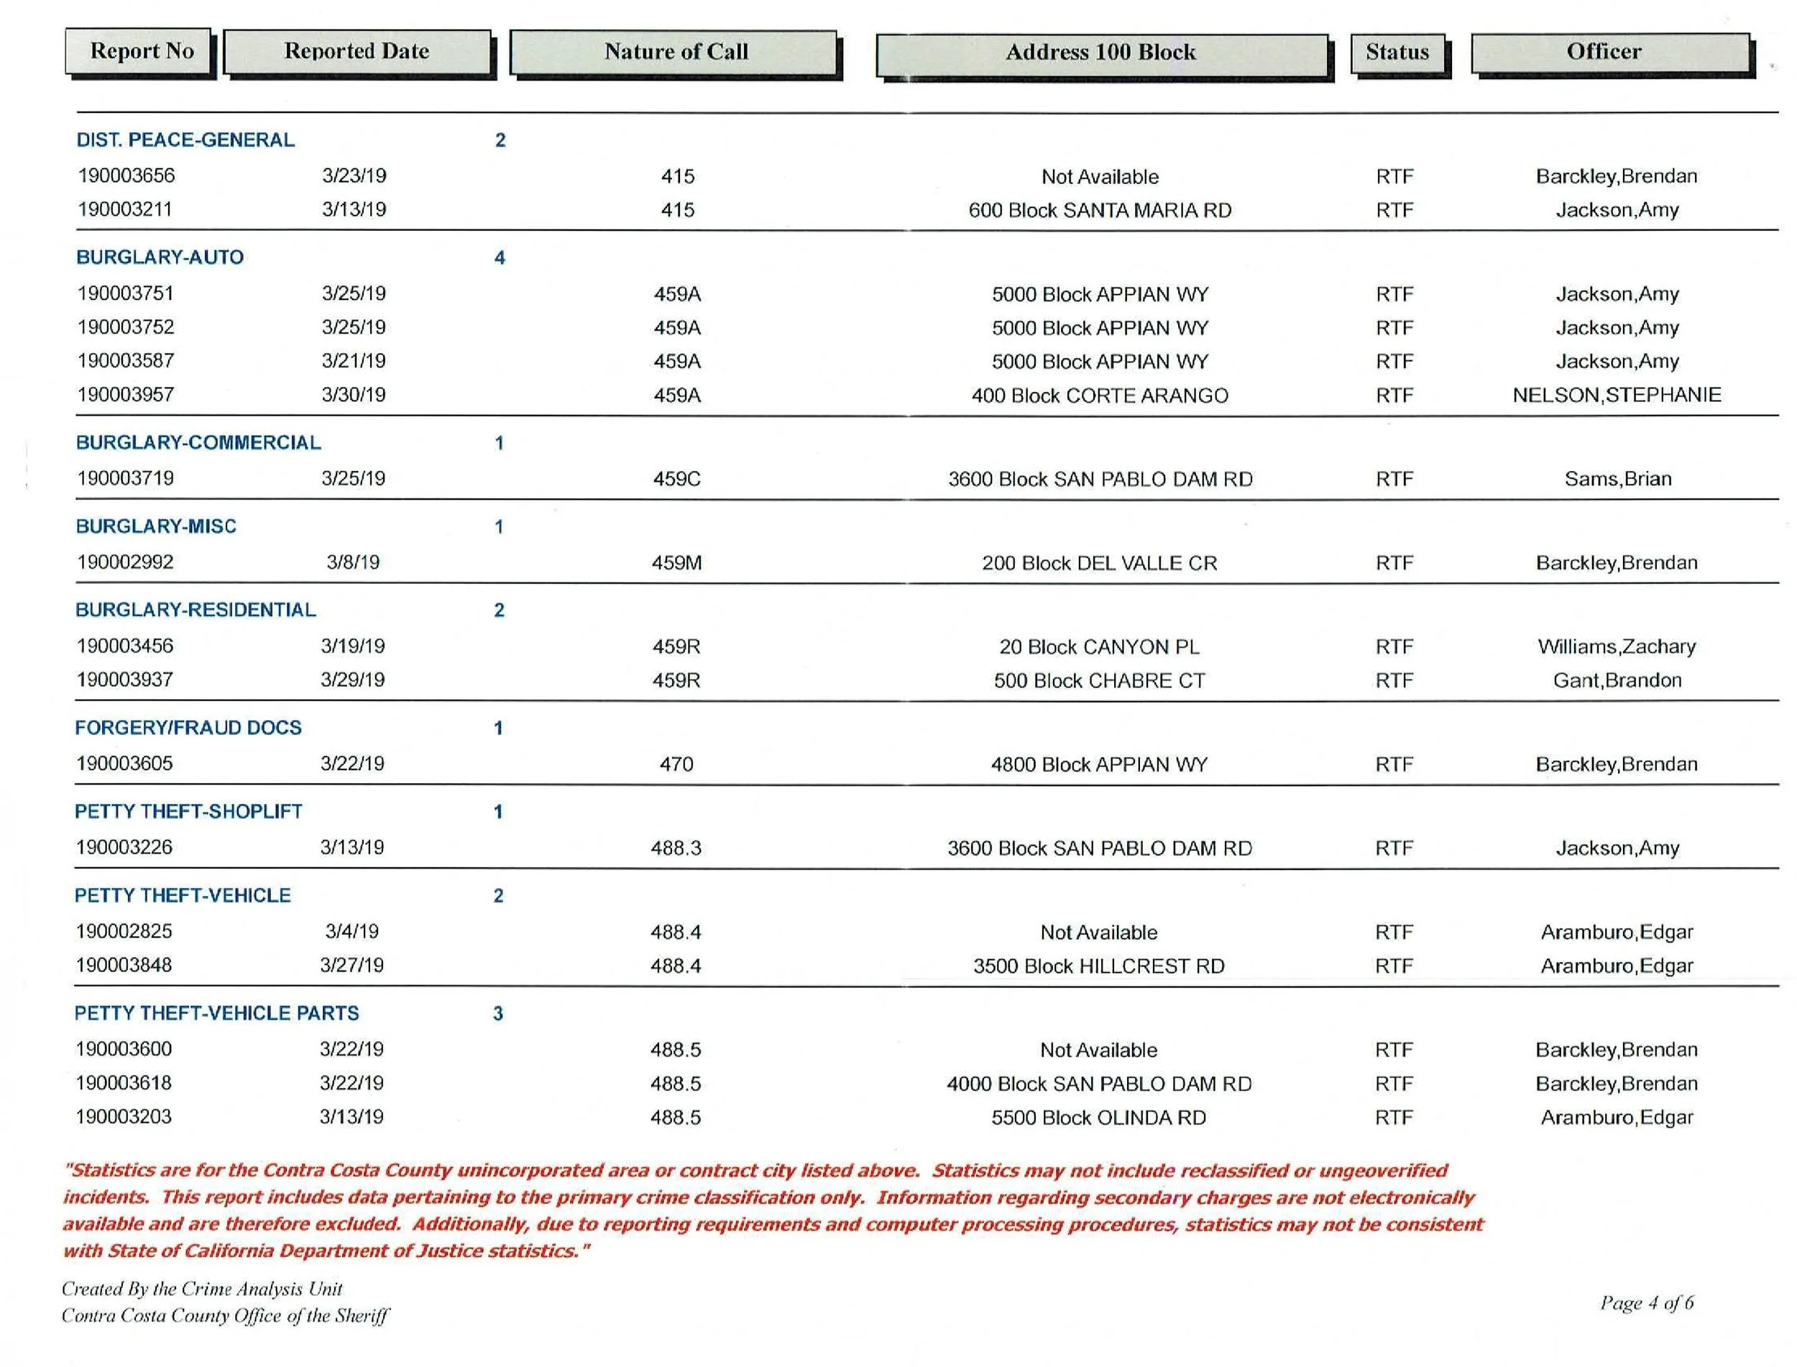The height and width of the screenshot is (1367, 1797).
Task: Click report number 190003957
Action: tap(125, 395)
